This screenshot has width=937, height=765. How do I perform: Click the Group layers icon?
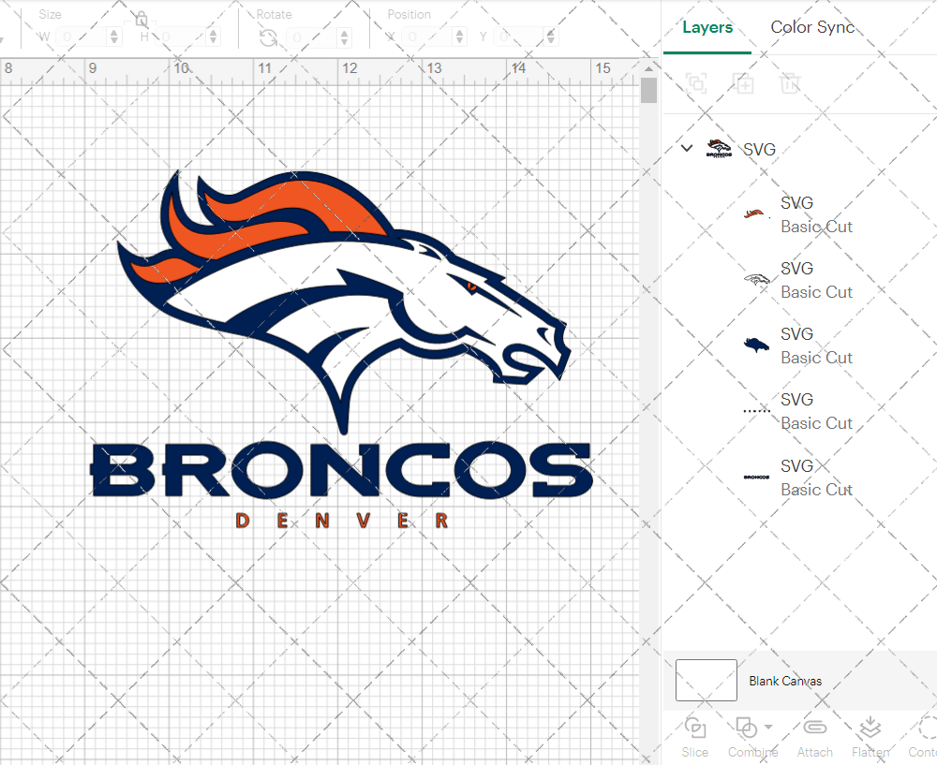(x=696, y=84)
